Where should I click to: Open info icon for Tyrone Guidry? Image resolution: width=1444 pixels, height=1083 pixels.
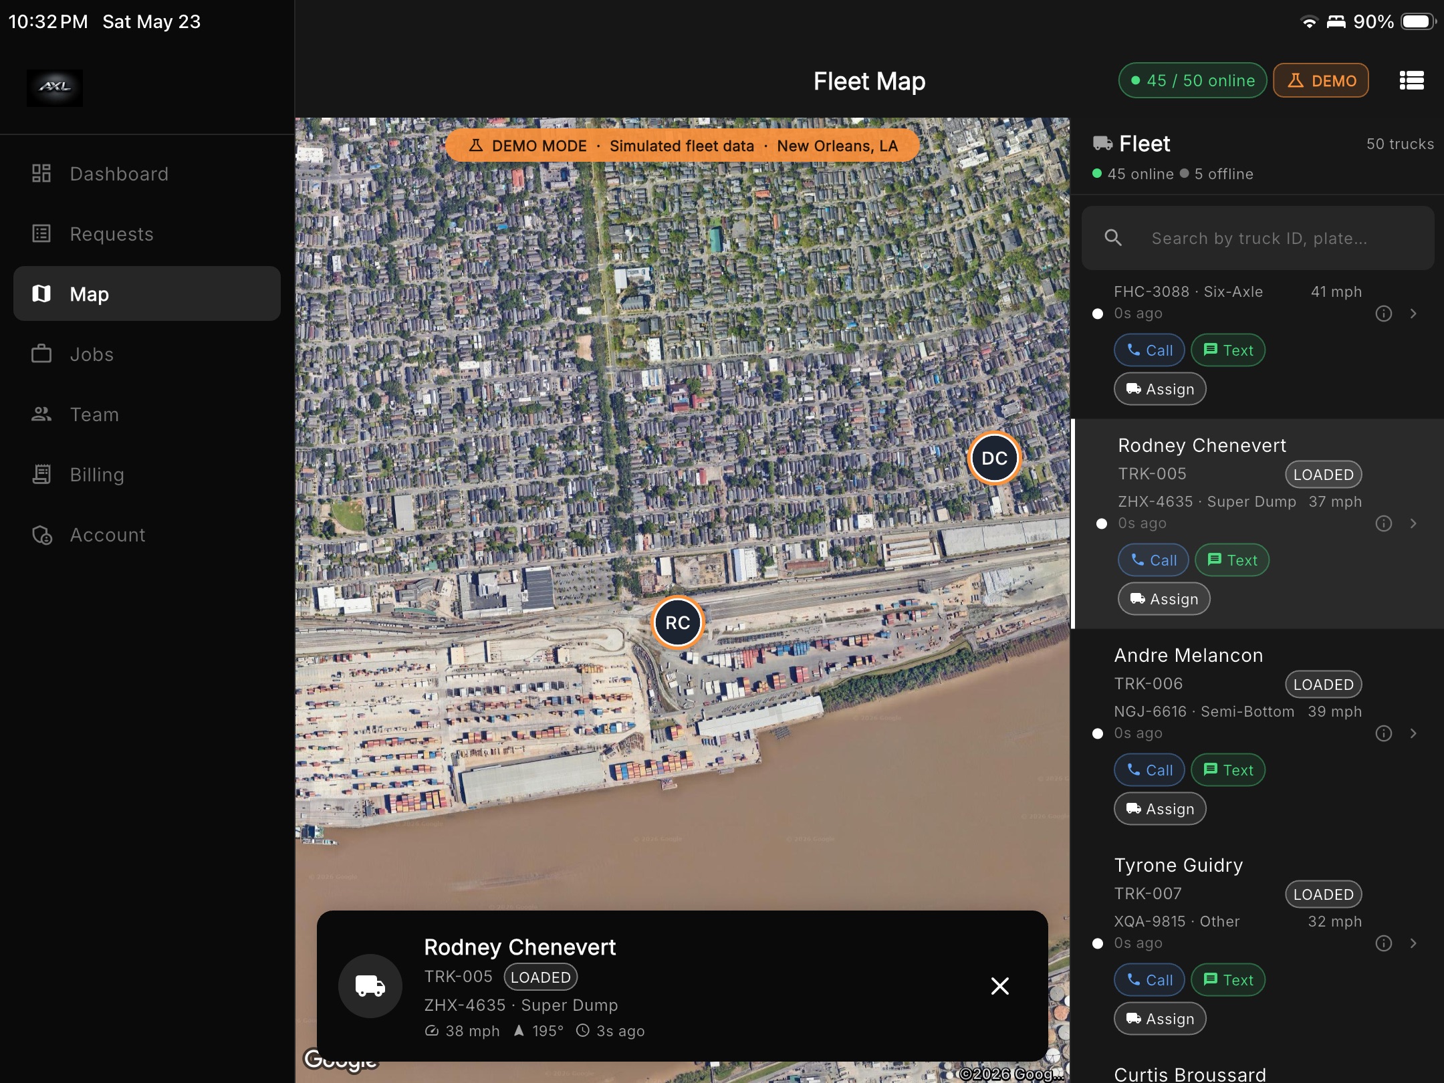pos(1383,943)
